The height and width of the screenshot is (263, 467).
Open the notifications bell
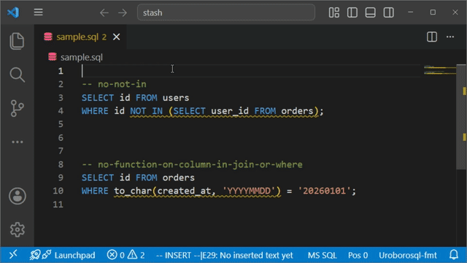454,255
